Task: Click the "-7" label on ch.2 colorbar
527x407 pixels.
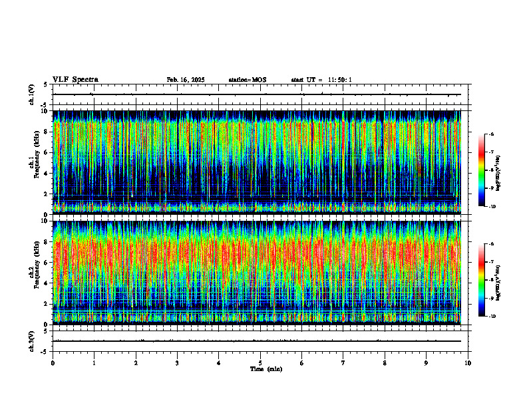Action: 491,262
